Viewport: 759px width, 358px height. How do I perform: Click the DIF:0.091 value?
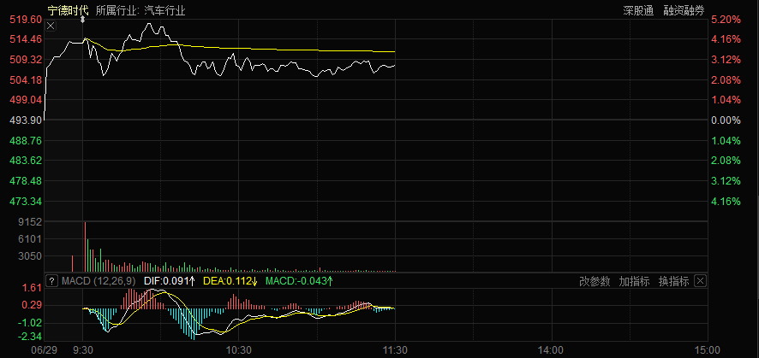coord(165,281)
